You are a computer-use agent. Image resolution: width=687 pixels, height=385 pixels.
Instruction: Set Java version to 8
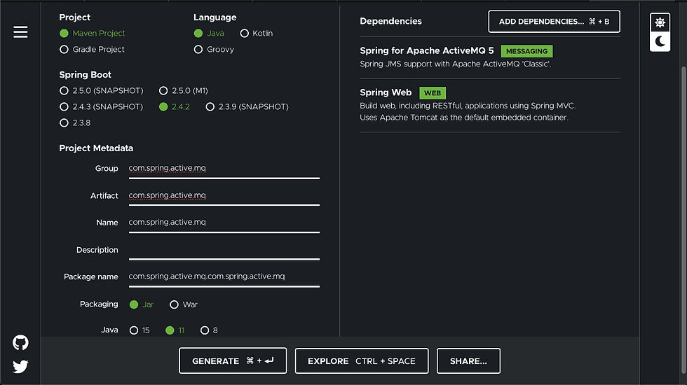(209, 330)
